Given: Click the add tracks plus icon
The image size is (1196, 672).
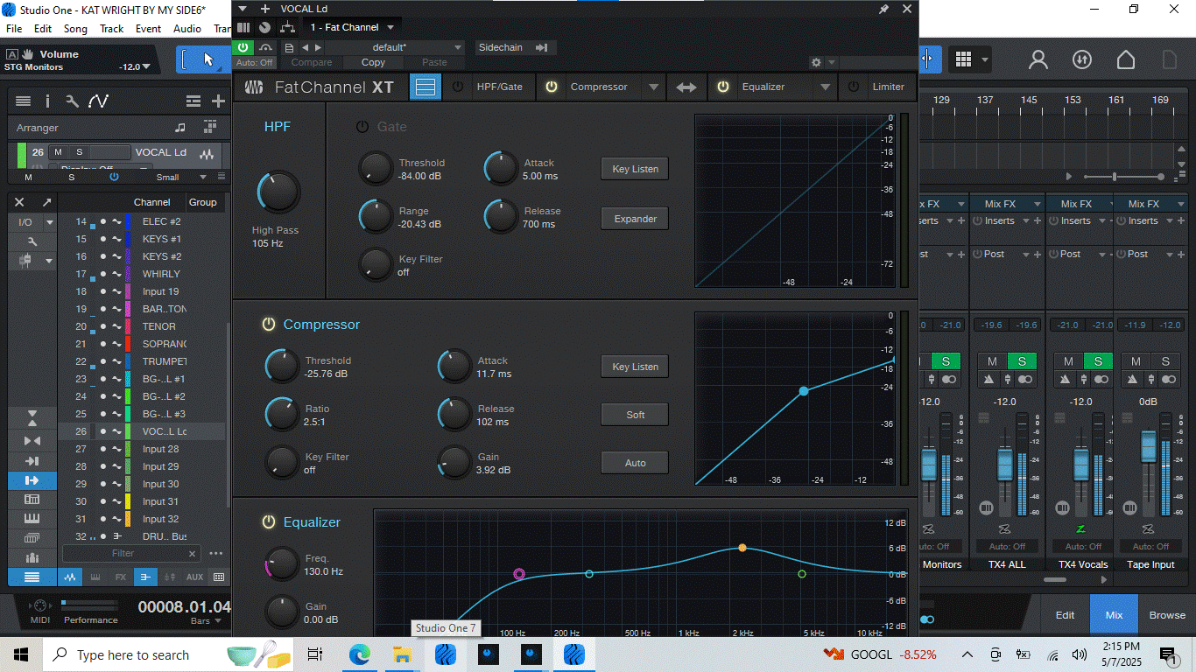Looking at the screenshot, I should (x=219, y=101).
